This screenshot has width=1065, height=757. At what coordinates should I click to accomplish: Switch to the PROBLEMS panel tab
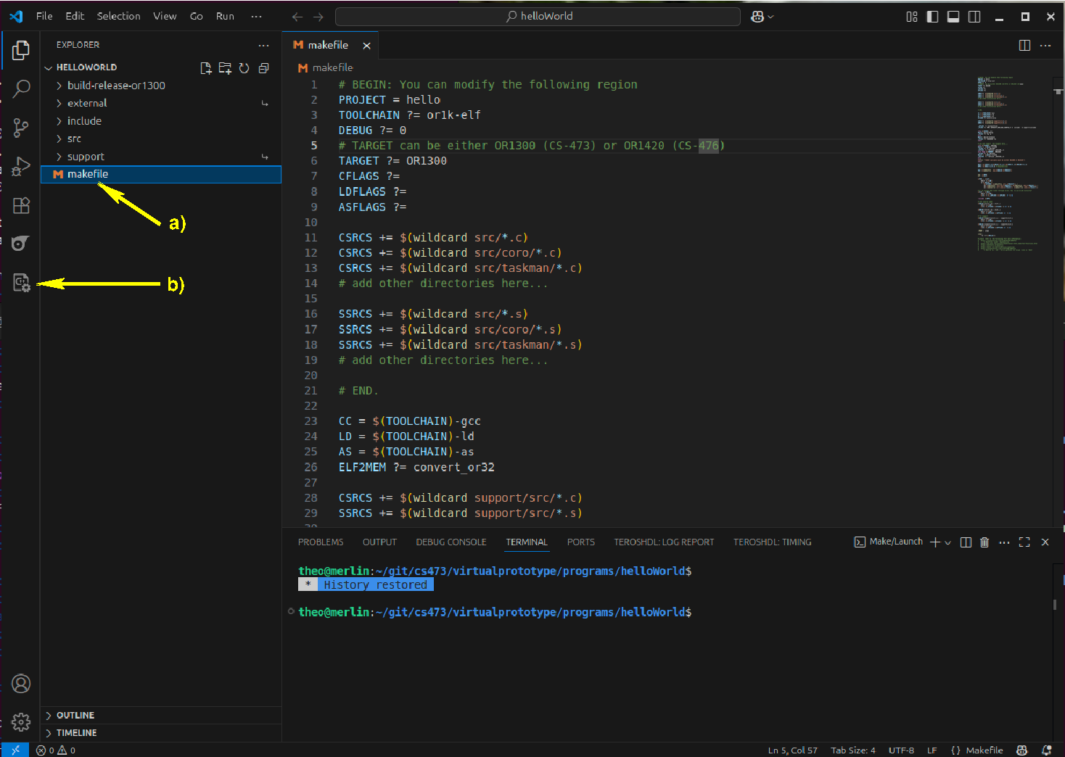[321, 542]
